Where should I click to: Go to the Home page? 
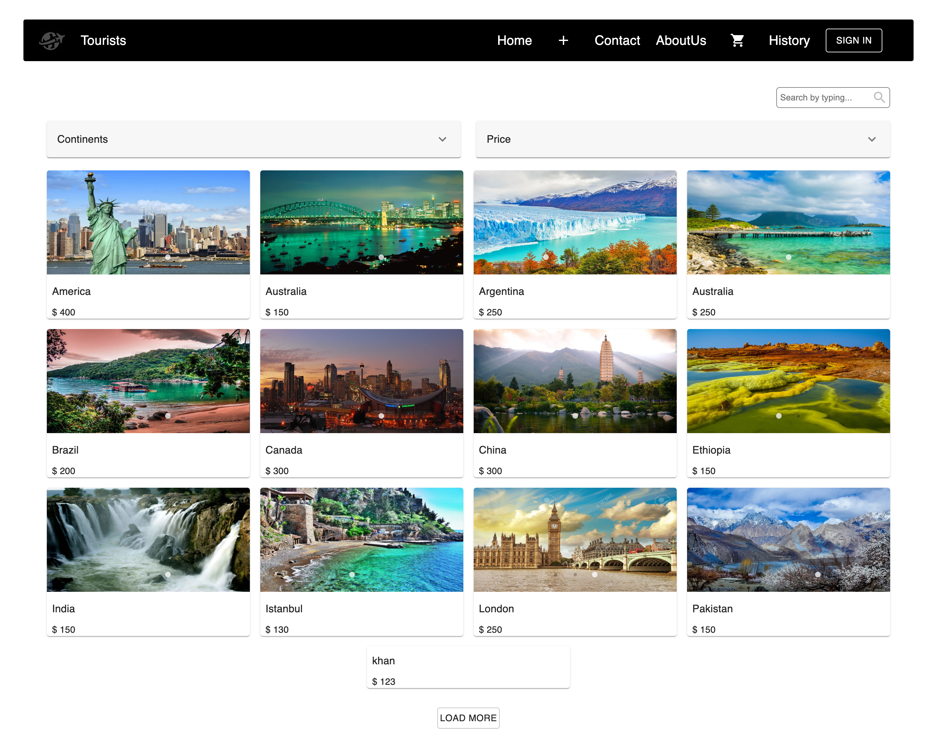coord(514,40)
